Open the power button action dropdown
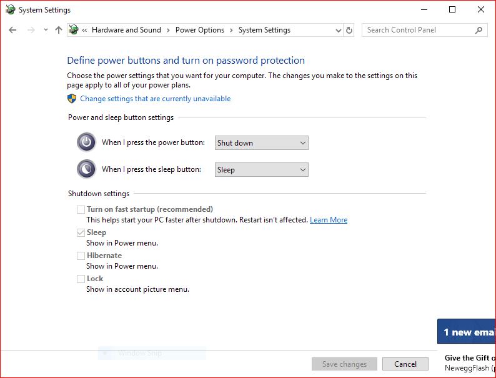The height and width of the screenshot is (378, 496). click(261, 142)
